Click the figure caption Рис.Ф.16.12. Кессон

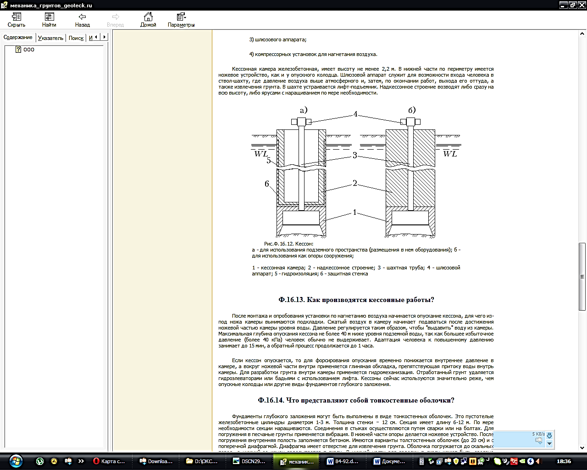pyautogui.click(x=288, y=244)
